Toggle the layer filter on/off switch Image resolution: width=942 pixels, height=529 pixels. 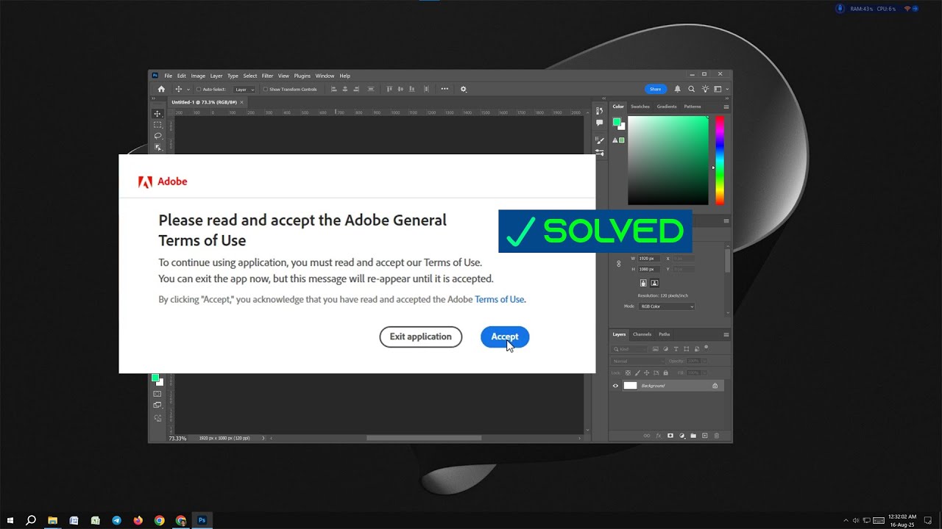[x=706, y=347]
